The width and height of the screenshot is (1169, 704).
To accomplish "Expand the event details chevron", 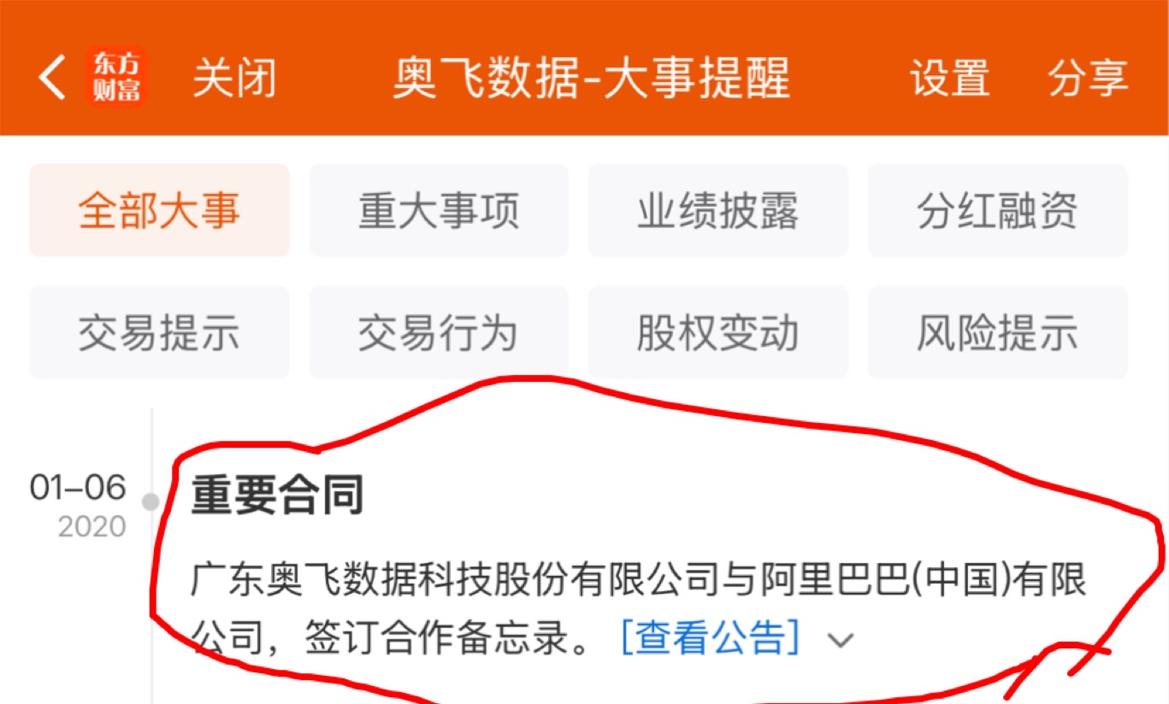I will tap(841, 640).
